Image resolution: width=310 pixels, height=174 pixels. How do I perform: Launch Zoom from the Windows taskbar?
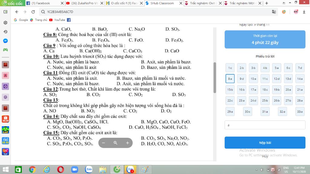click(74, 169)
